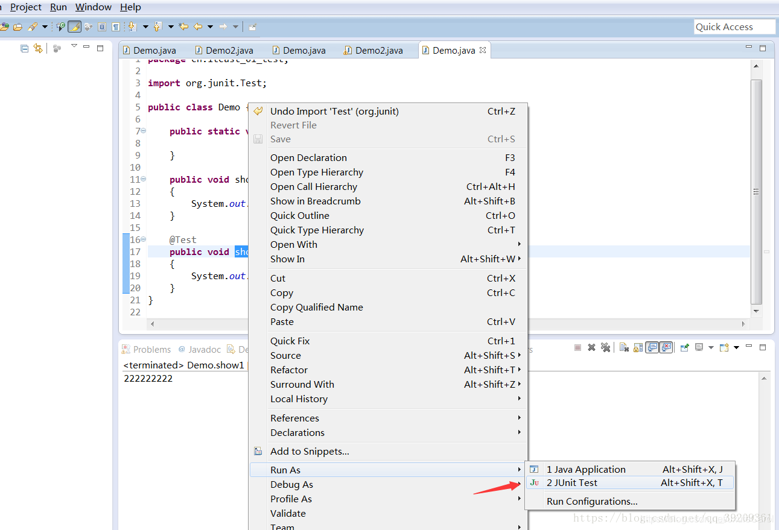
Task: Click Pin Console icon
Action: pyautogui.click(x=685, y=347)
